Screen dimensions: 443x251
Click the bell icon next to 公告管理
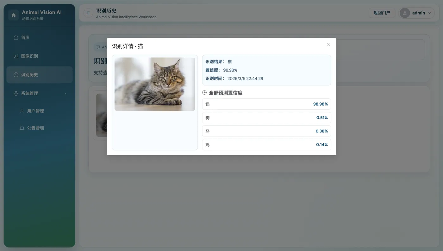22,127
